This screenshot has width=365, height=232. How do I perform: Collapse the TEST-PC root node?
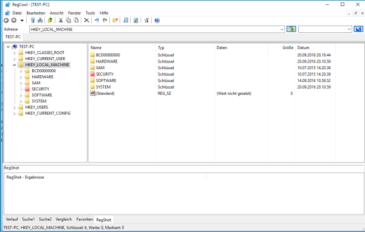click(x=8, y=47)
